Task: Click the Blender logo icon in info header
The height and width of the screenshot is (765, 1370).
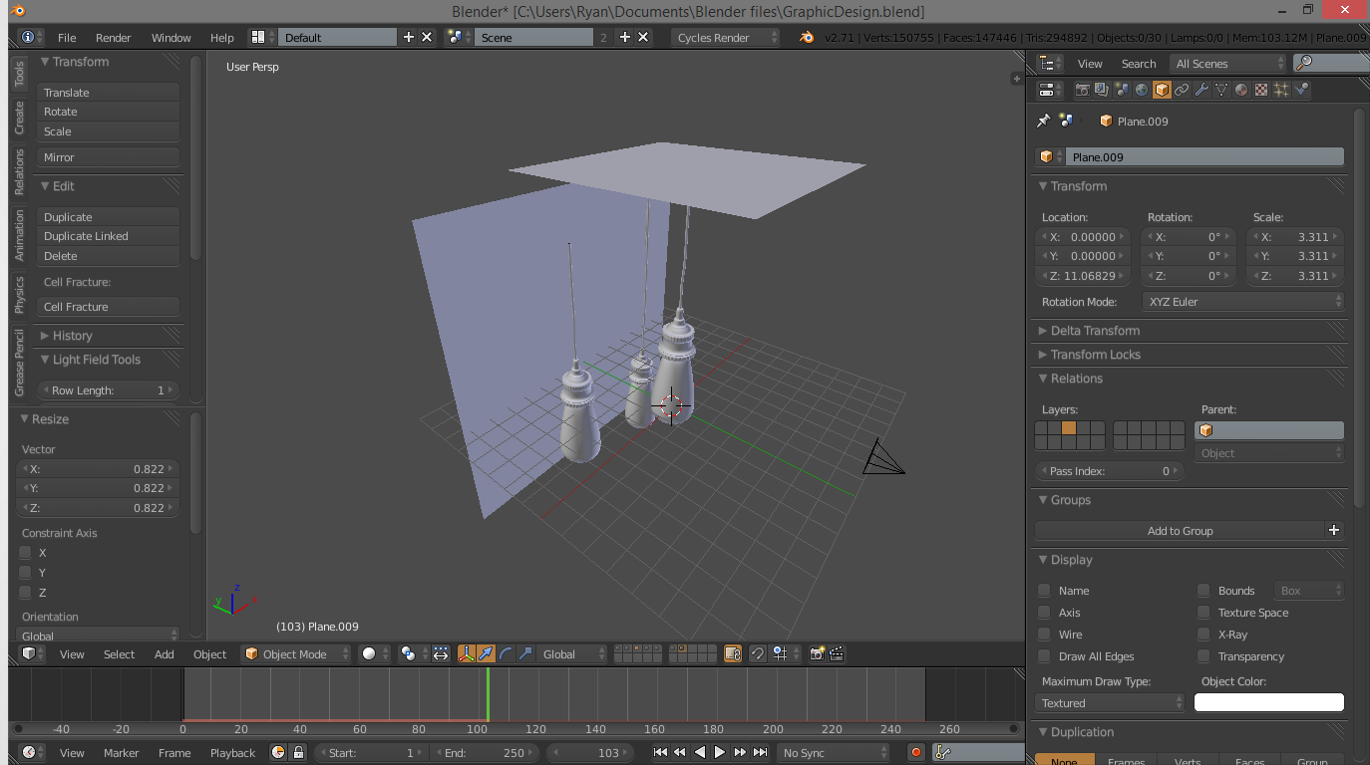Action: click(807, 37)
